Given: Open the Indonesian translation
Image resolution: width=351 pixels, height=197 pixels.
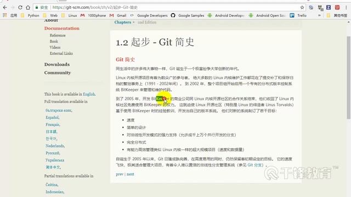Looking at the screenshot, I should click(x=55, y=192).
